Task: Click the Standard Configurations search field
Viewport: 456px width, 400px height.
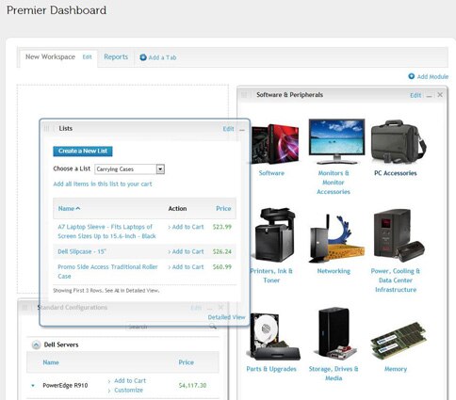Action: click(x=171, y=327)
